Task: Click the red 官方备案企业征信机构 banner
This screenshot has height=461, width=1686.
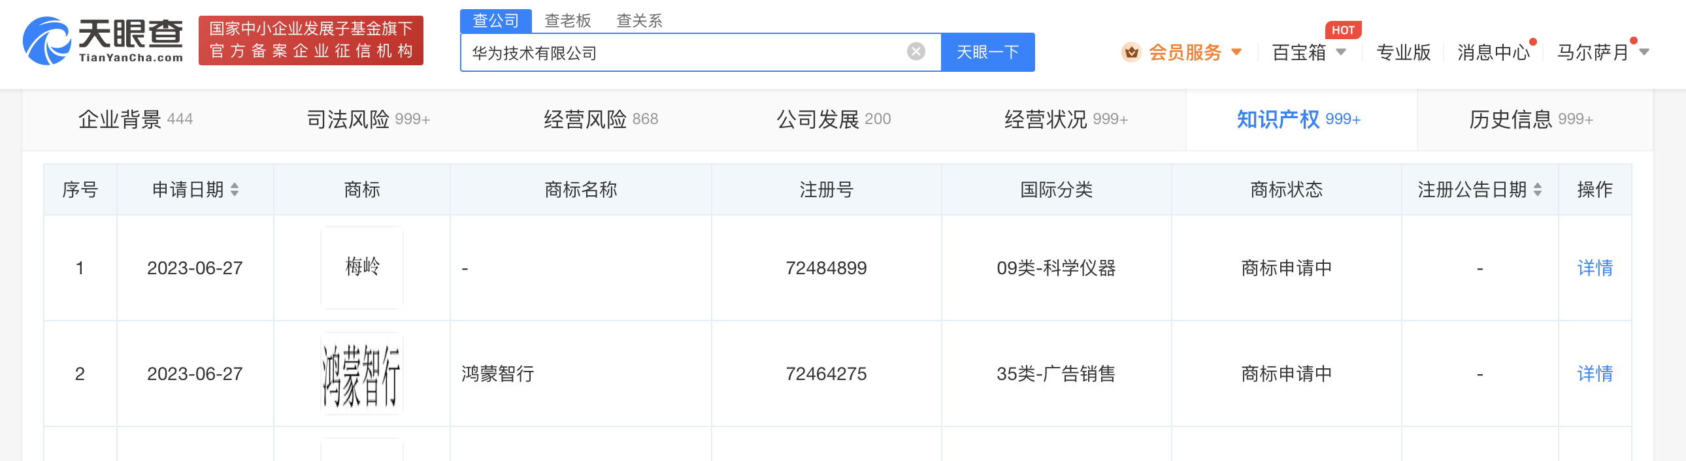Action: pyautogui.click(x=311, y=40)
